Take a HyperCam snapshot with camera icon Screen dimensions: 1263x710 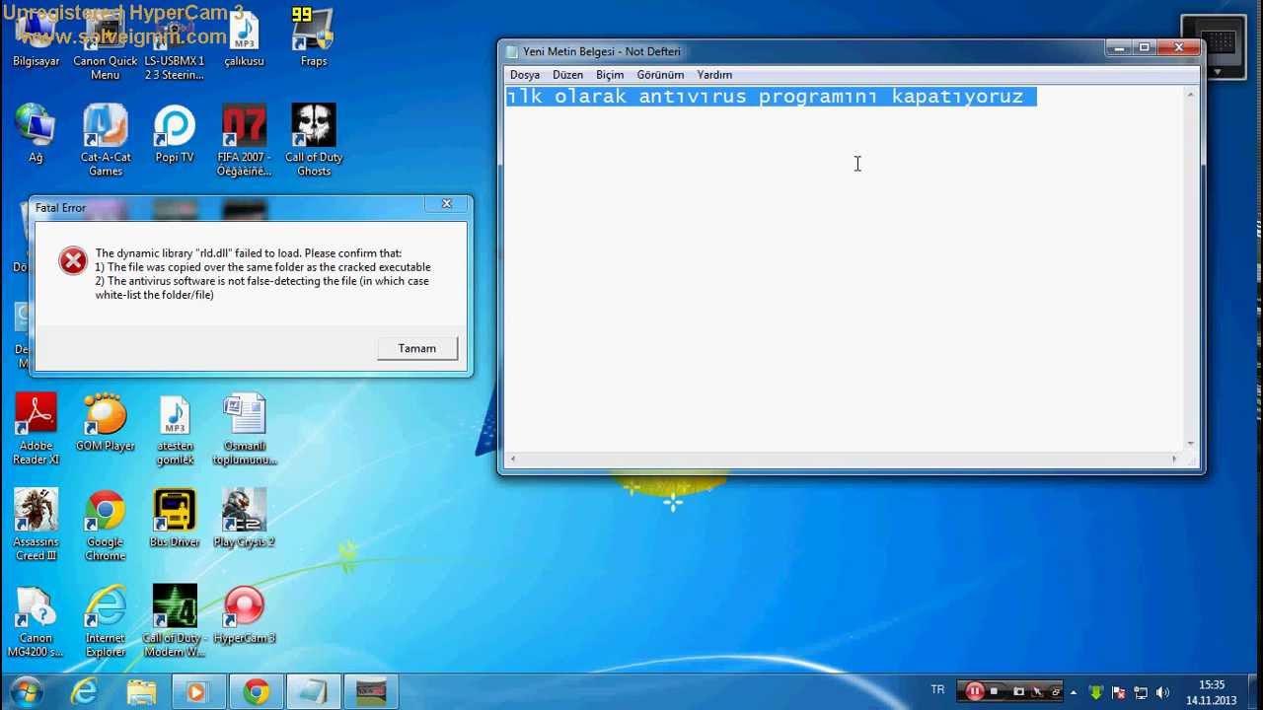[1018, 691]
